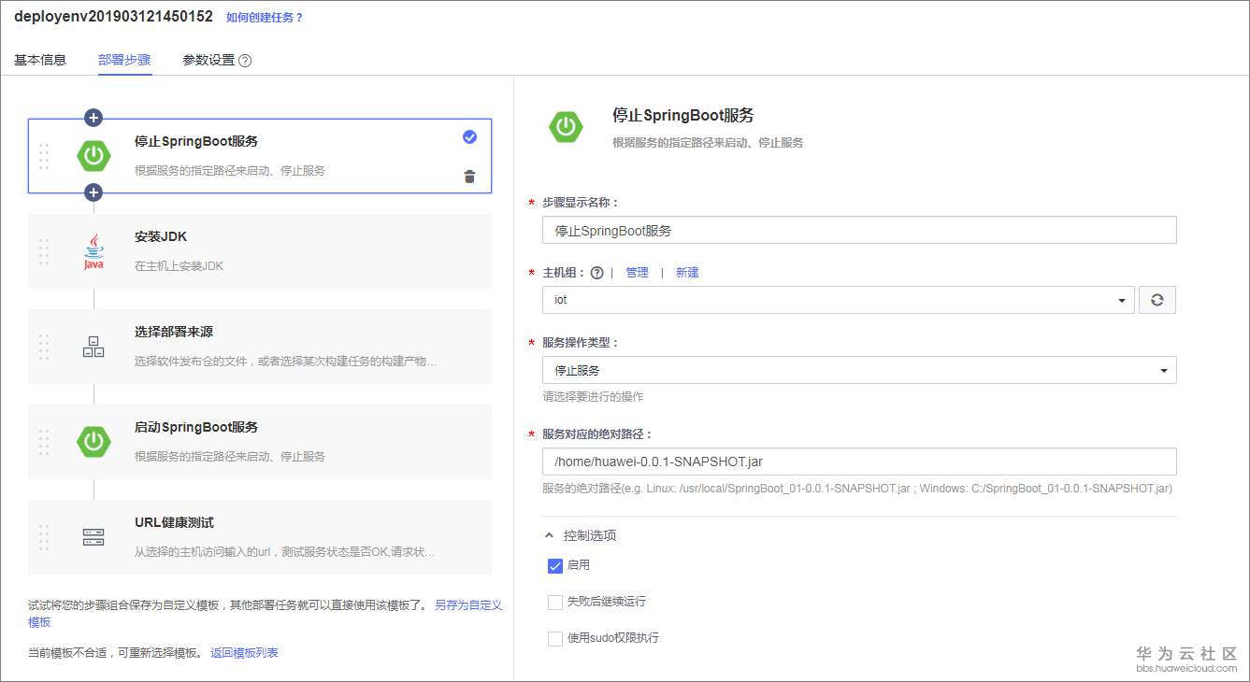Viewport: 1250px width, 682px height.
Task: Click drag handle of URL健康测试 step
Action: [x=44, y=537]
